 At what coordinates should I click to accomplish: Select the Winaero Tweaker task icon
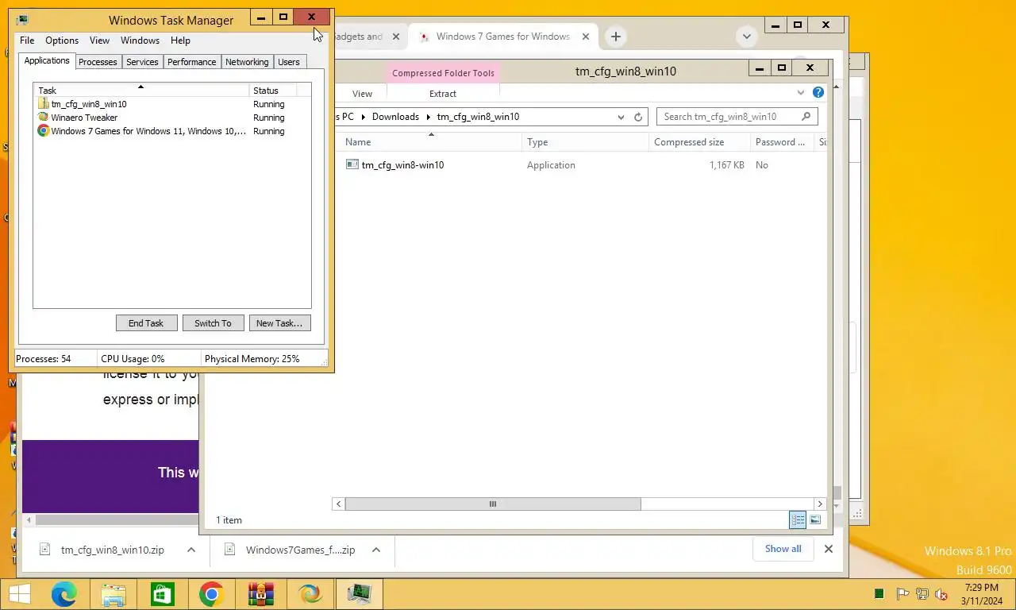[x=44, y=118]
